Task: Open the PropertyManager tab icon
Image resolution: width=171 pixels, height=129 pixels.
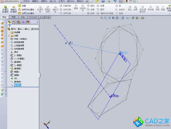Action: click(14, 22)
